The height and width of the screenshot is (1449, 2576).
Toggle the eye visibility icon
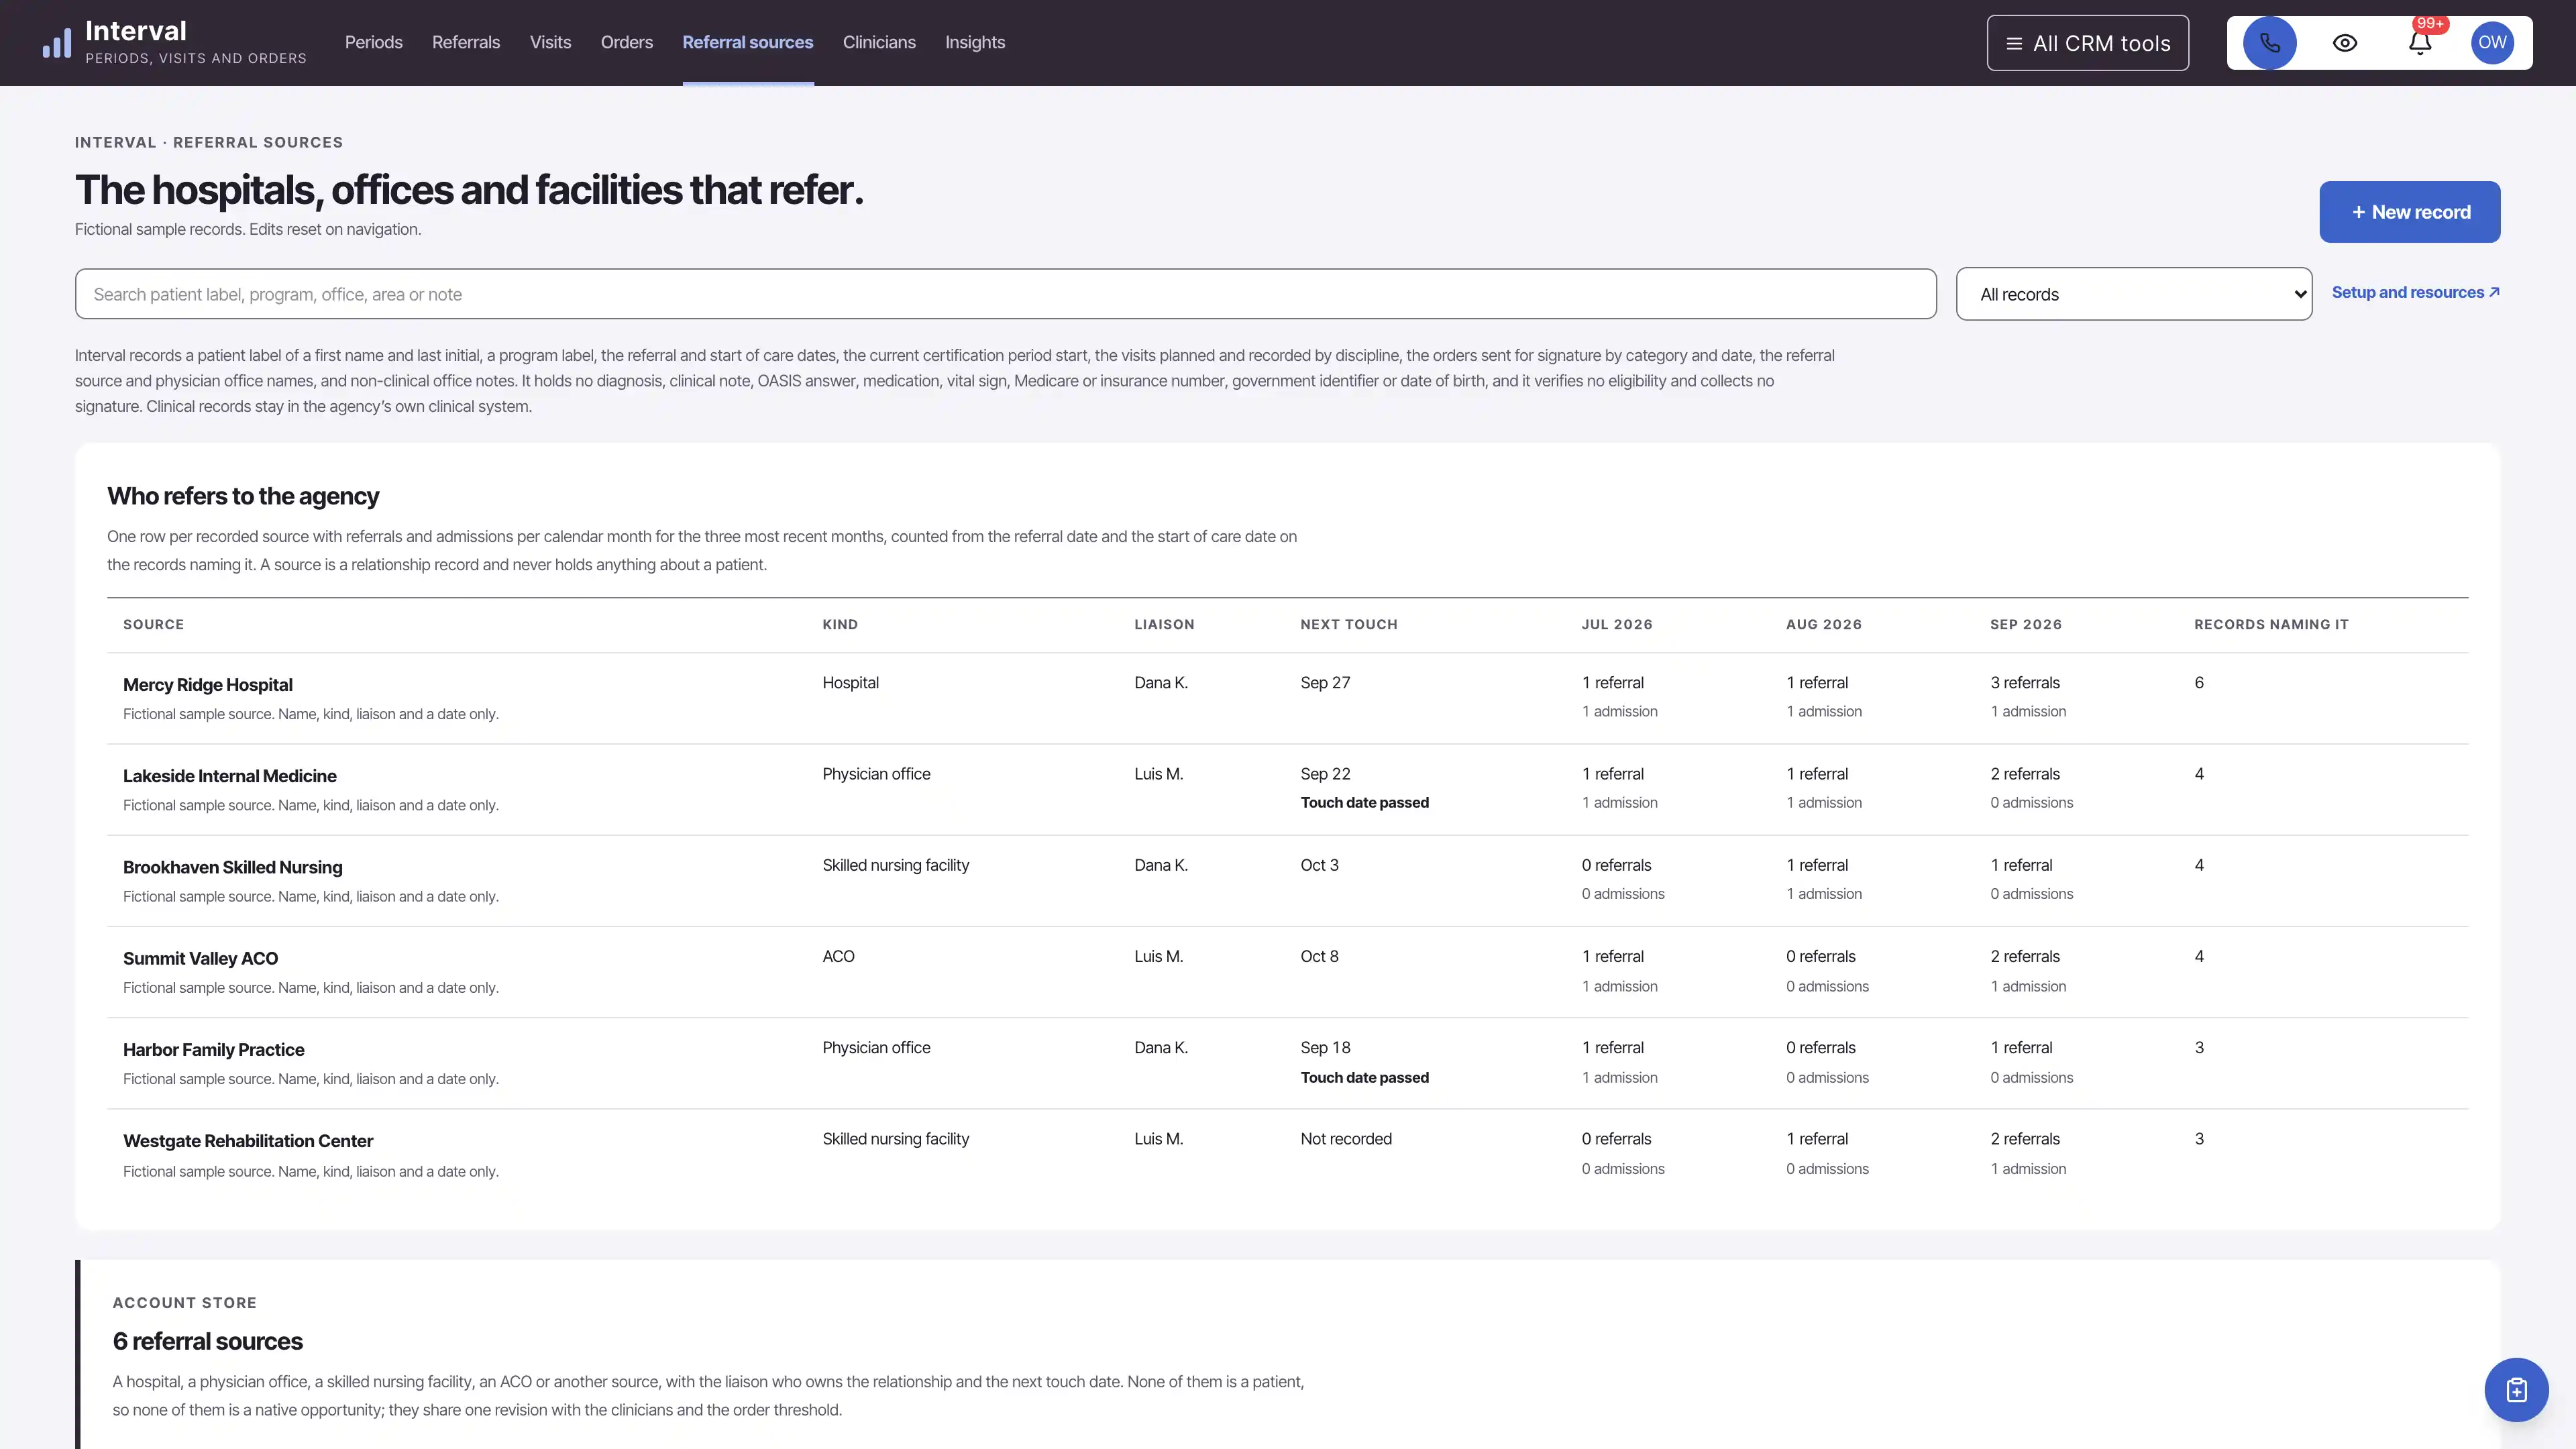(2344, 43)
